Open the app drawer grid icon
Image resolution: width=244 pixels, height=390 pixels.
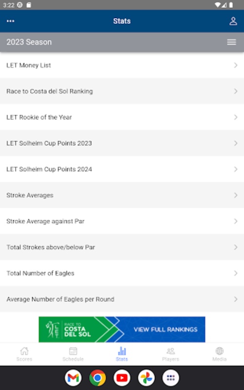(x=170, y=378)
